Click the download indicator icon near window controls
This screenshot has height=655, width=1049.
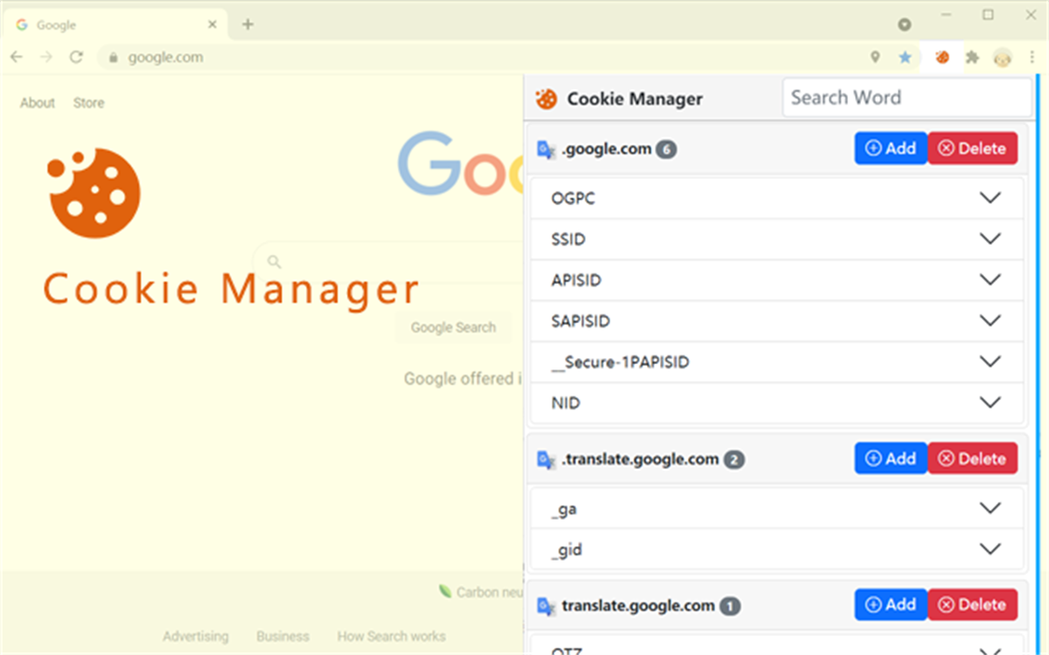click(905, 24)
